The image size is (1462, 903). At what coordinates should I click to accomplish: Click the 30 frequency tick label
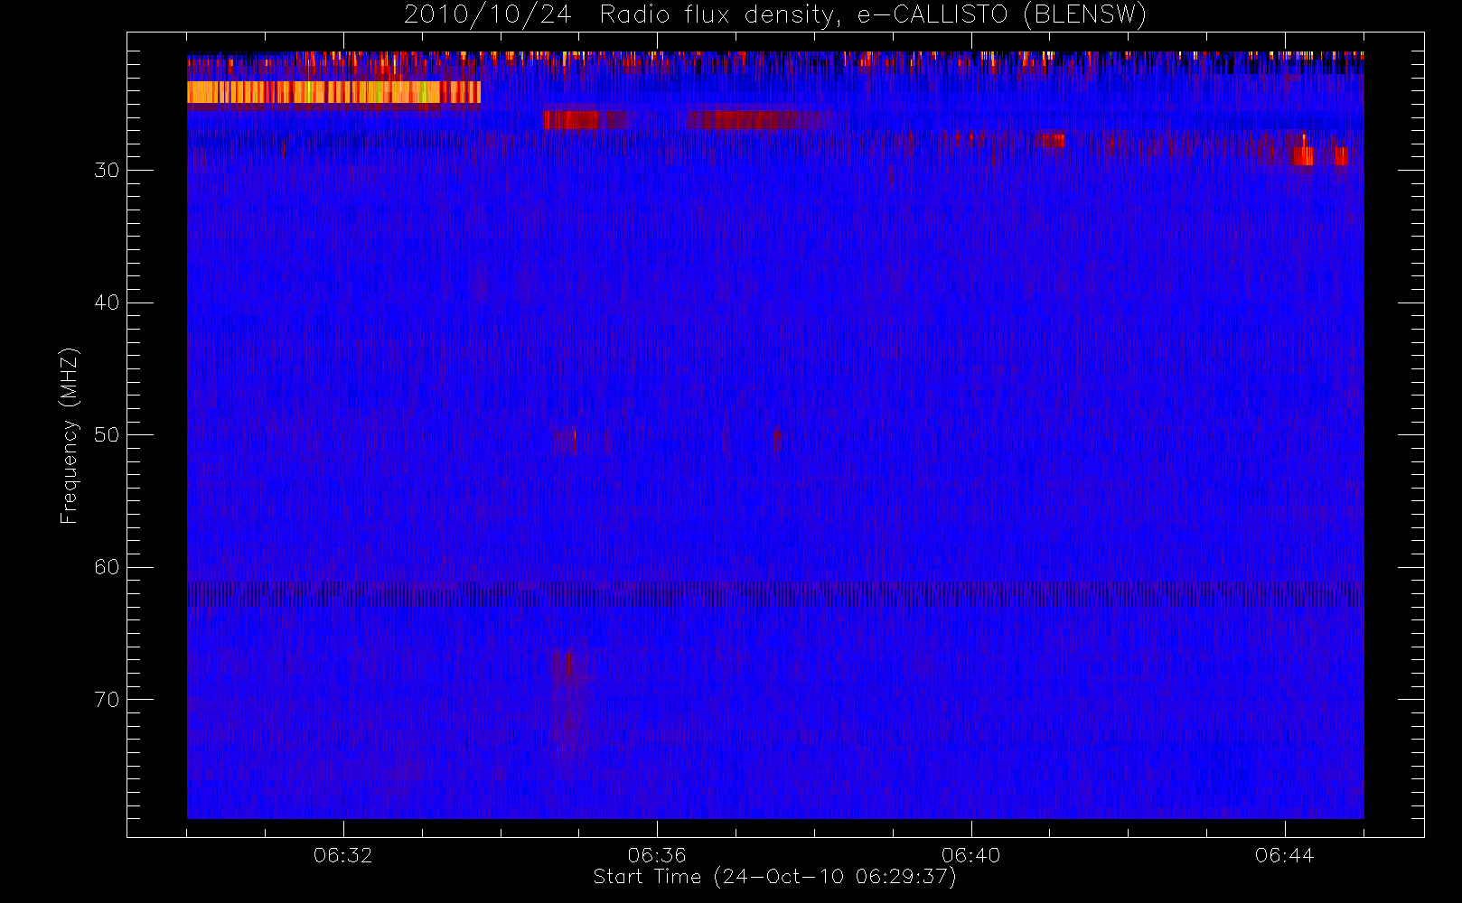(107, 171)
